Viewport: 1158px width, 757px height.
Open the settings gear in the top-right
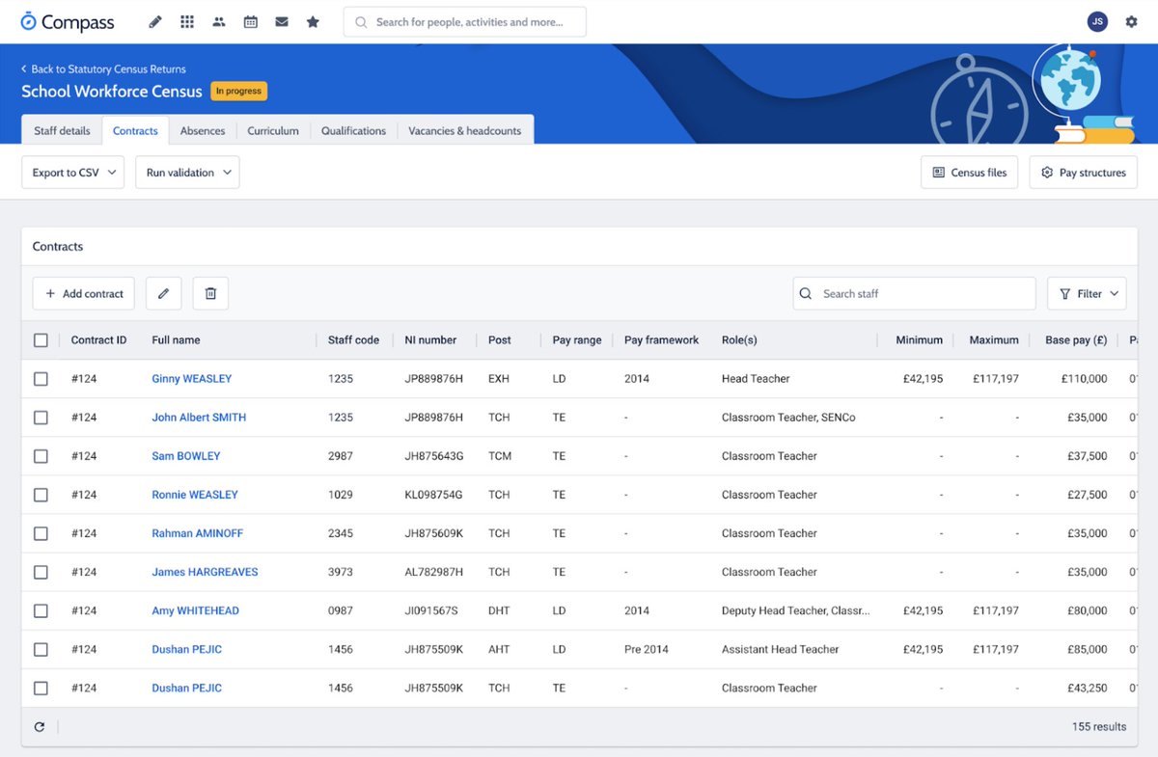pyautogui.click(x=1131, y=21)
